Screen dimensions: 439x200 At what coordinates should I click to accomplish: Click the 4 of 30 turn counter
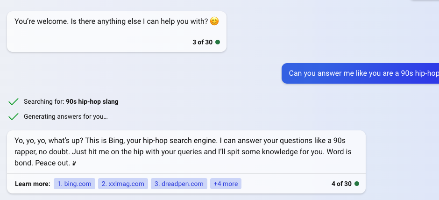pyautogui.click(x=341, y=184)
